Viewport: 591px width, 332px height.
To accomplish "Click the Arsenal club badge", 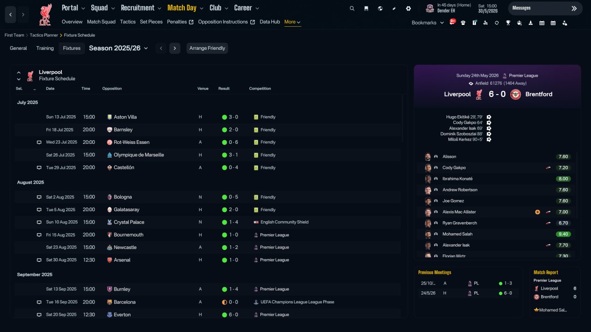I will (109, 260).
